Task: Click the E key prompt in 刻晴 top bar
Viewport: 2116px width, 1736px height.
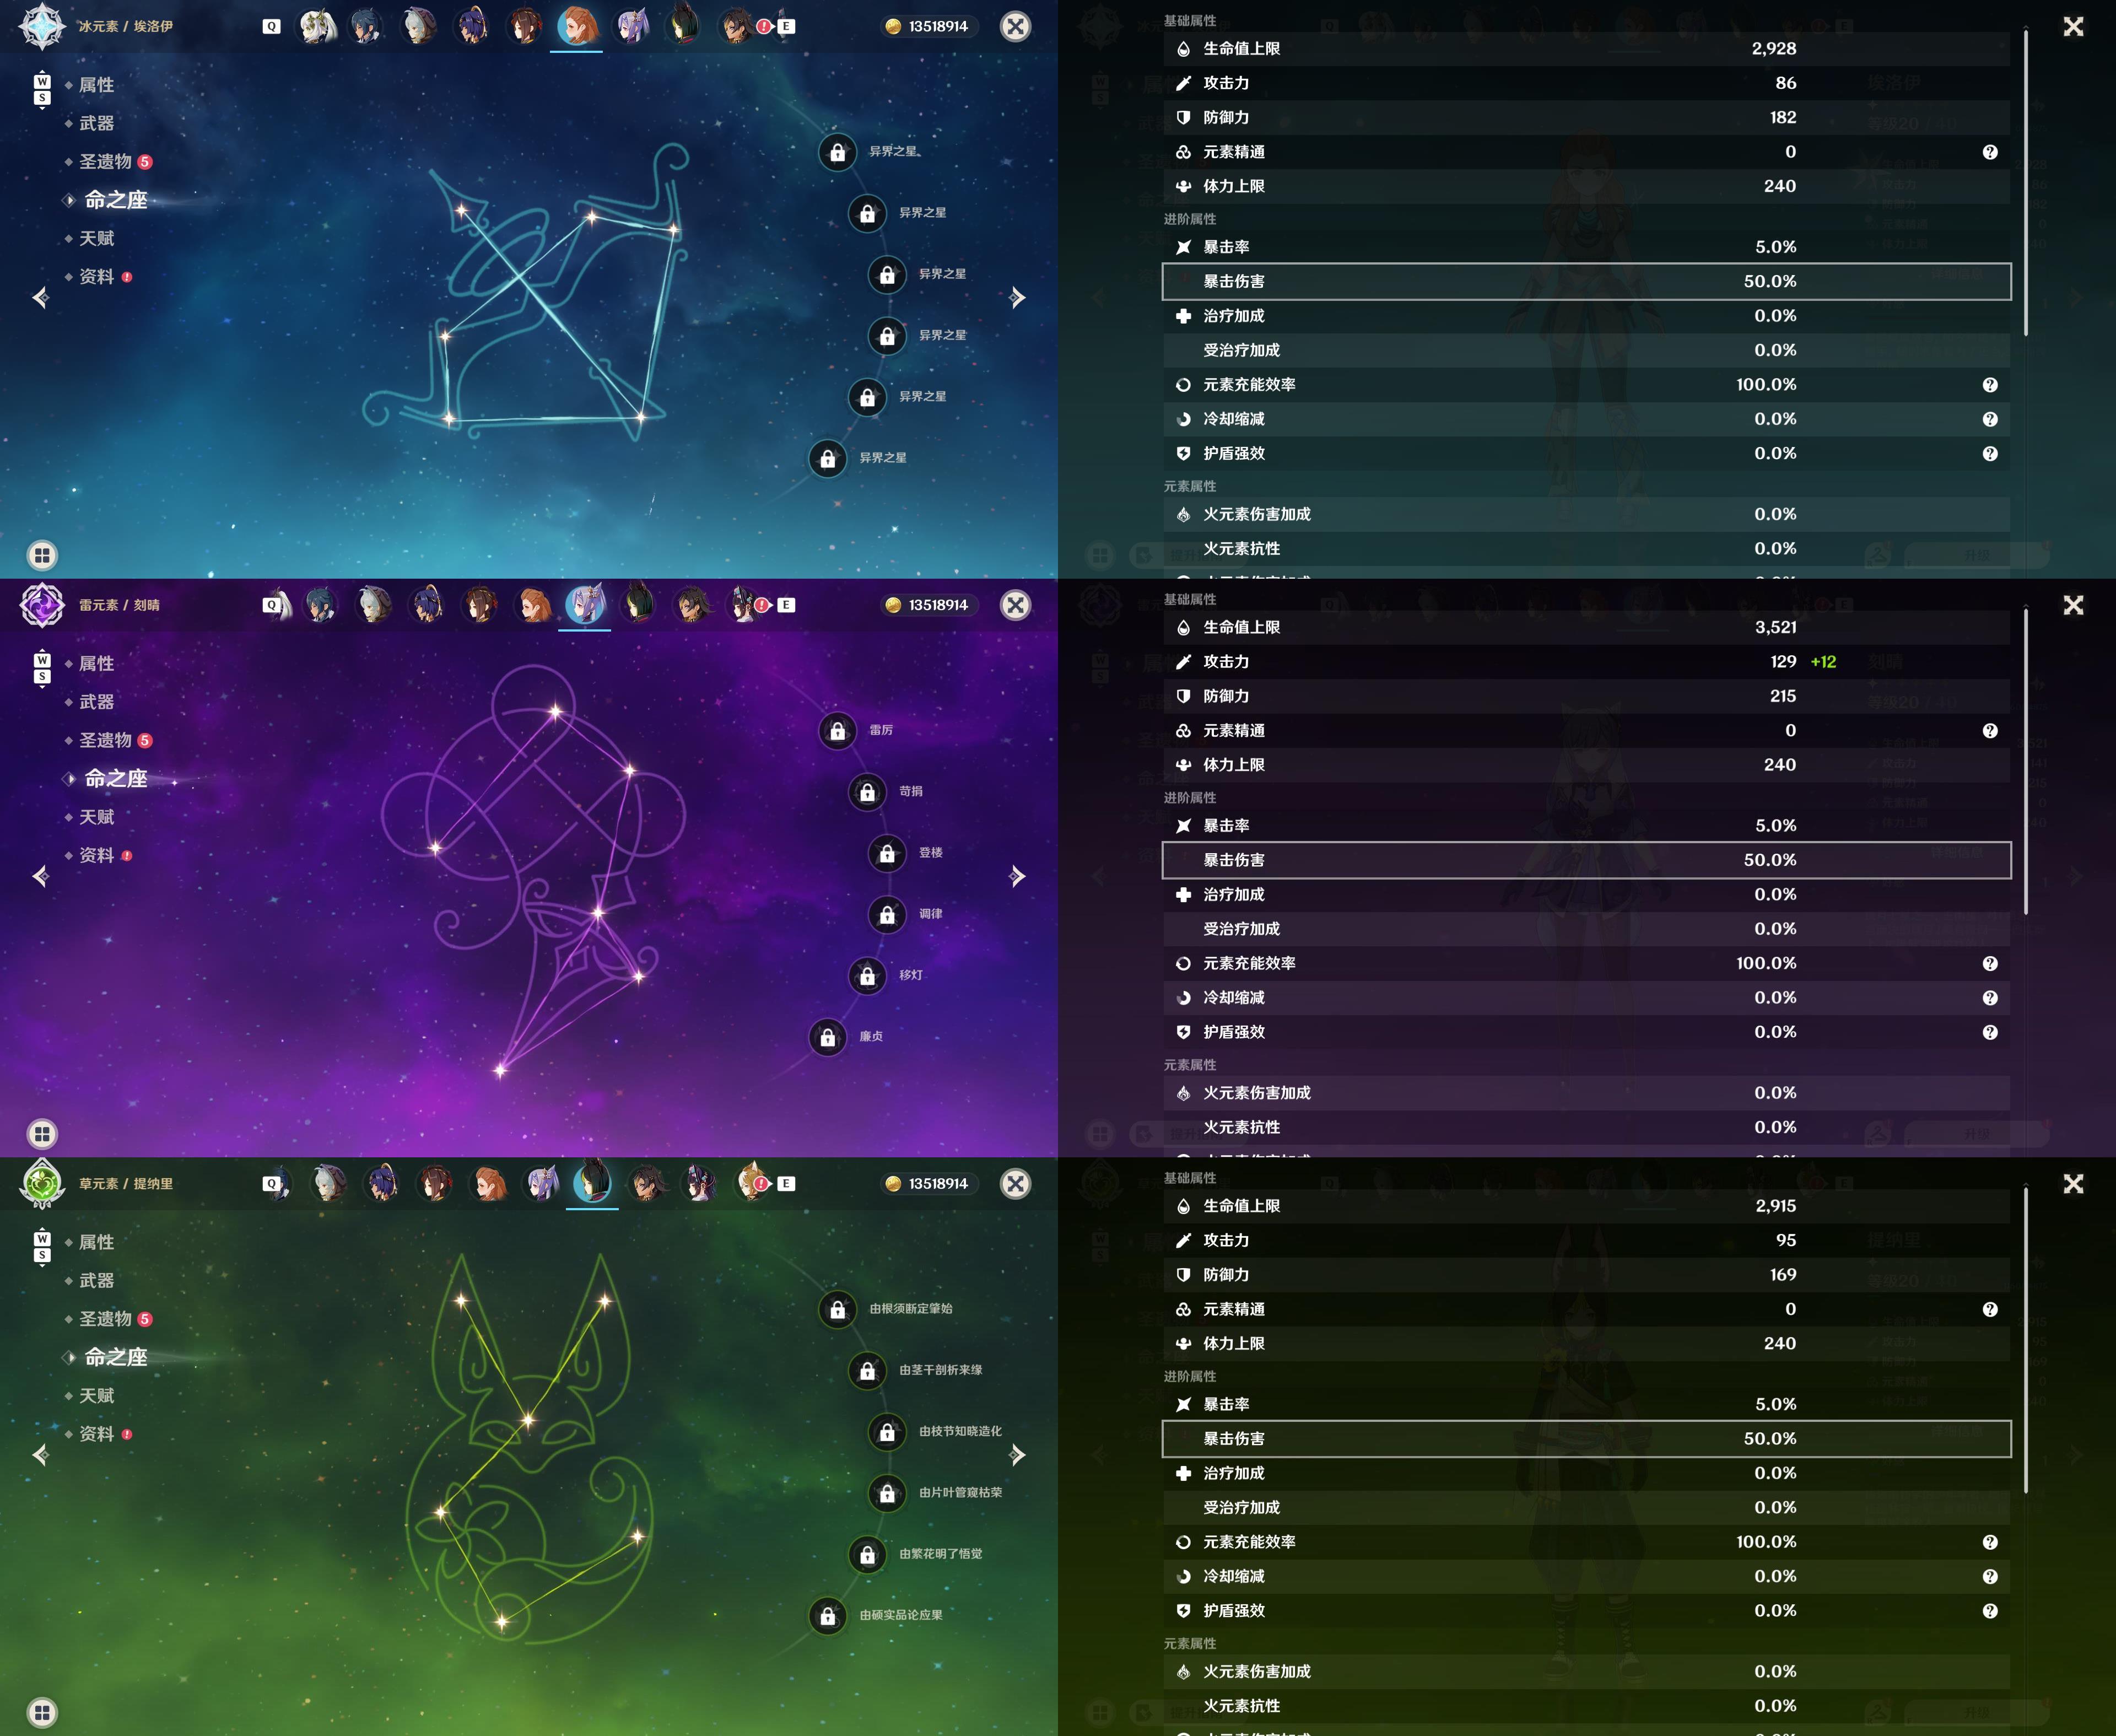Action: [786, 605]
